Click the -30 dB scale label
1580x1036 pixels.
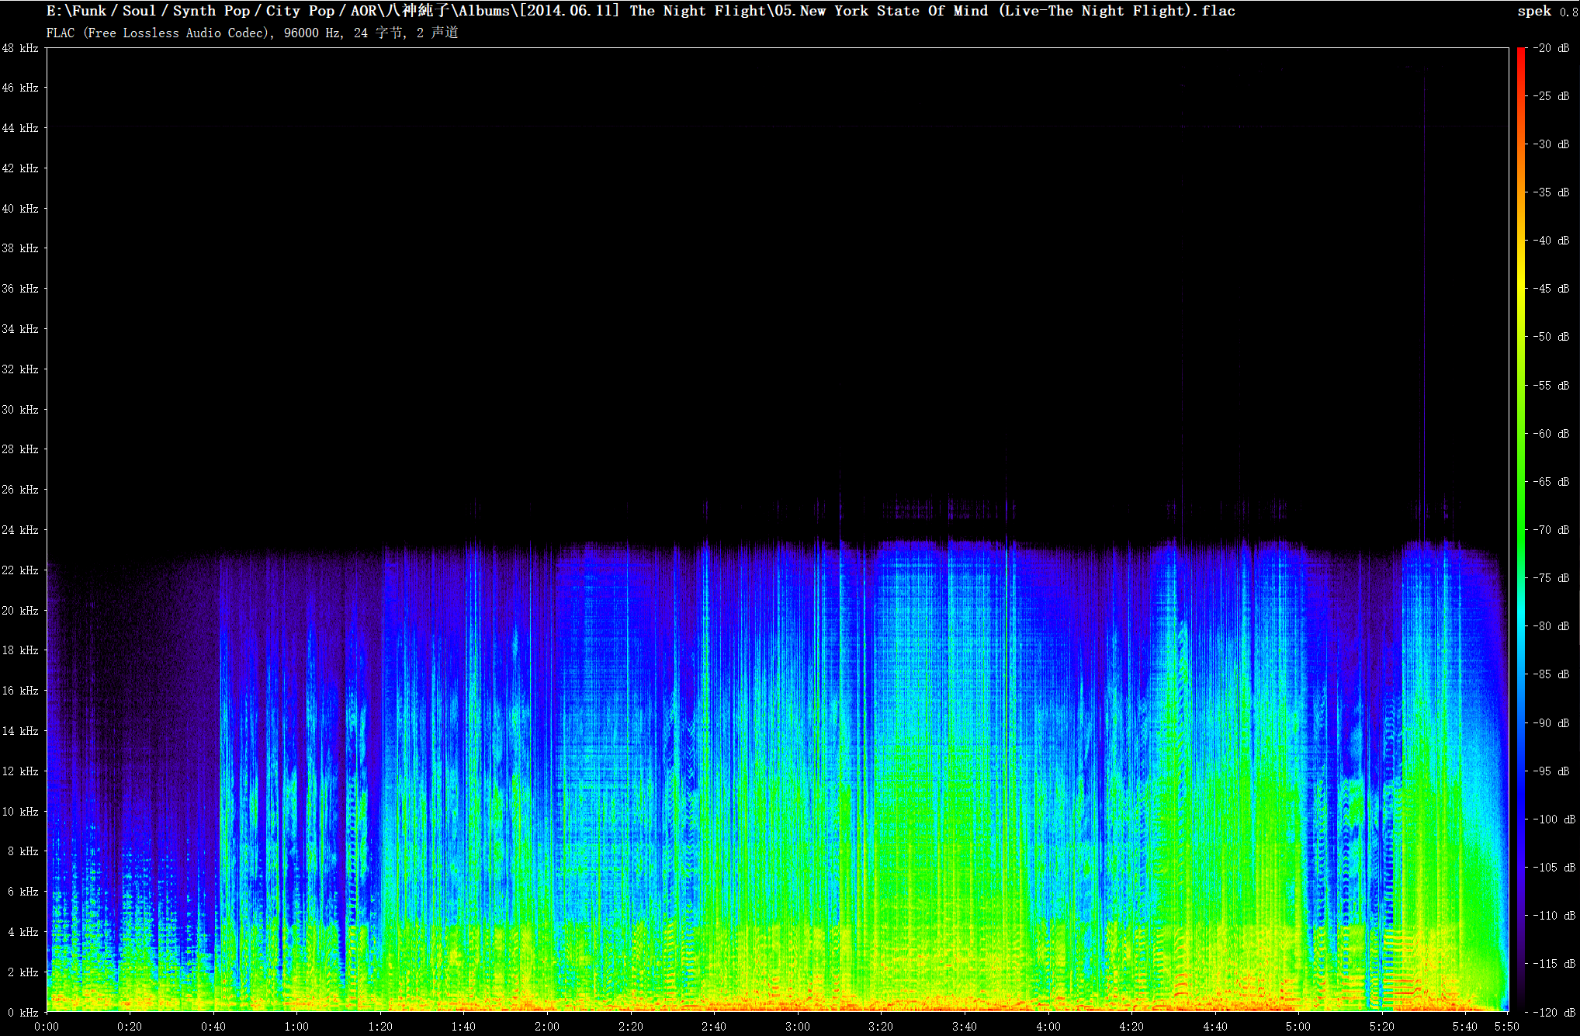1551,144
